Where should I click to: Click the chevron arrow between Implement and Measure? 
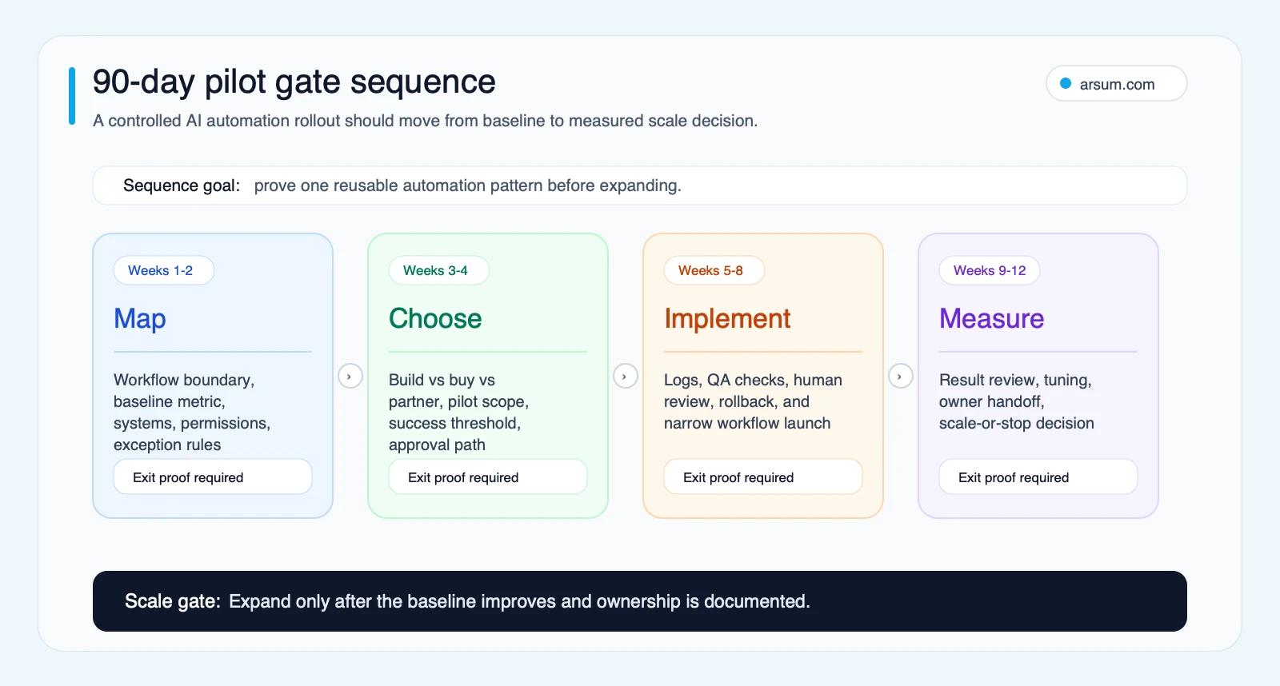901,376
